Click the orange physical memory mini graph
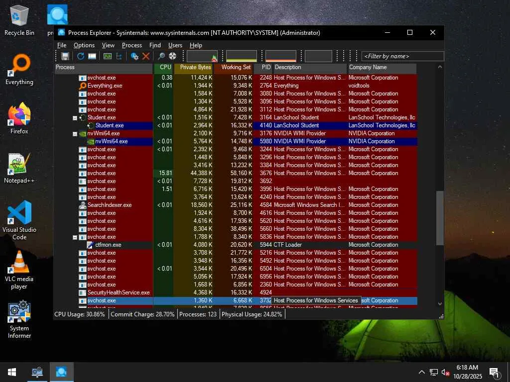This screenshot has width=510, height=382. point(281,56)
